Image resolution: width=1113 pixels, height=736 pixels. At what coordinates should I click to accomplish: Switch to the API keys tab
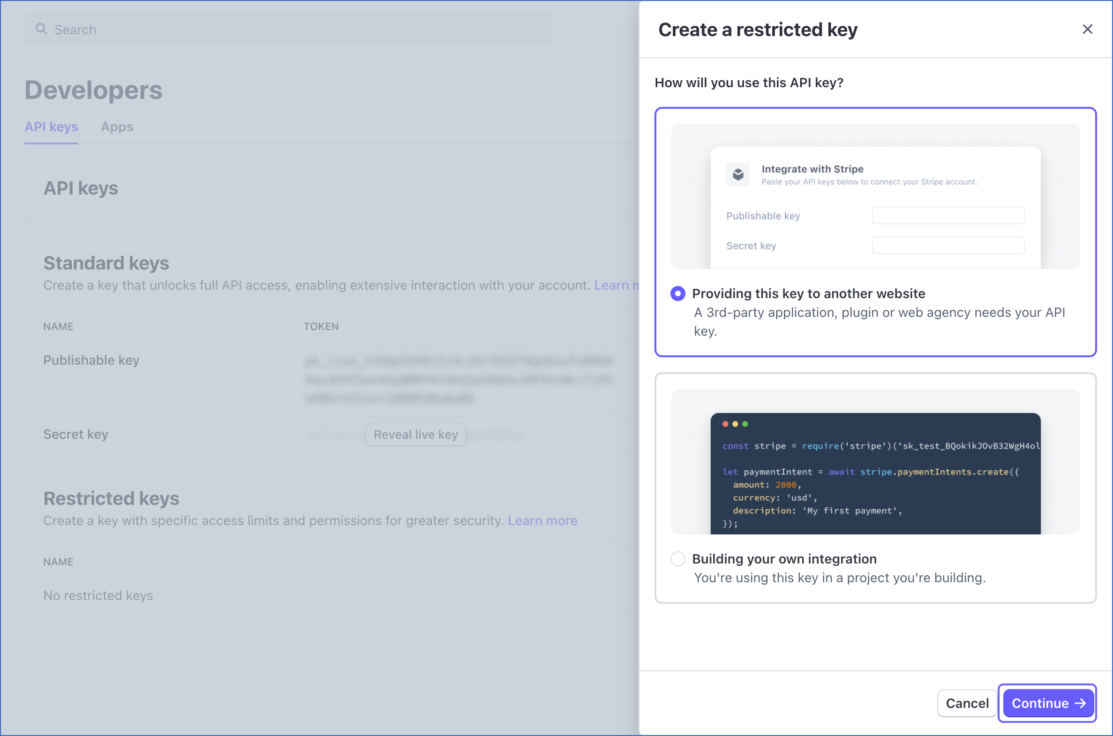coord(51,127)
